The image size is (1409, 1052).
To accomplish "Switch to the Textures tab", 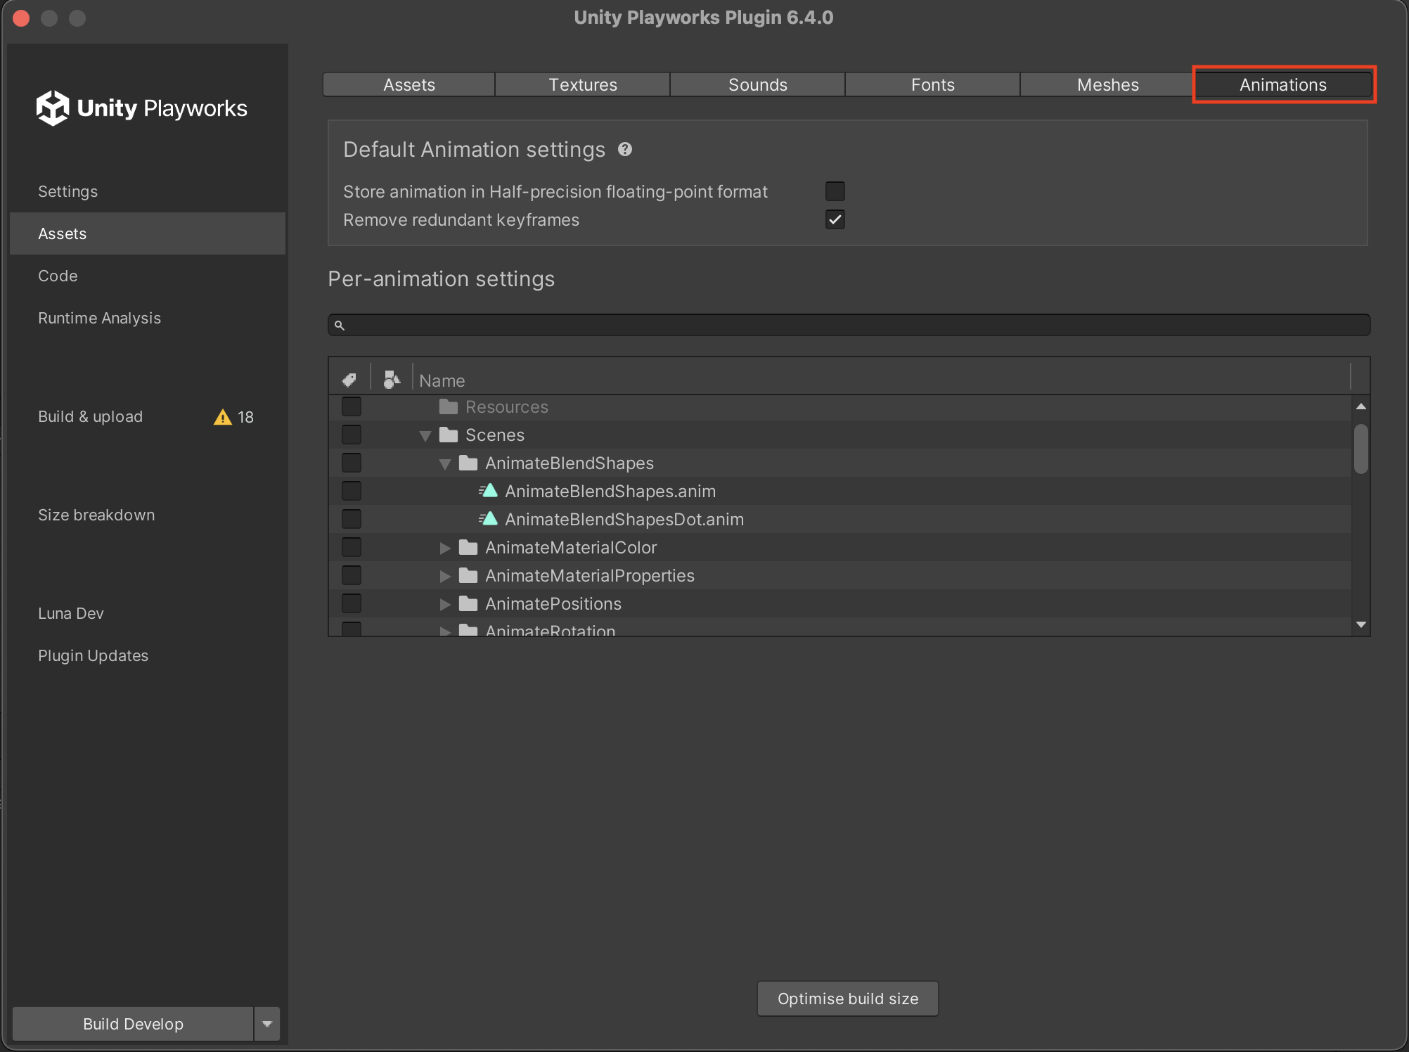I will [x=583, y=84].
